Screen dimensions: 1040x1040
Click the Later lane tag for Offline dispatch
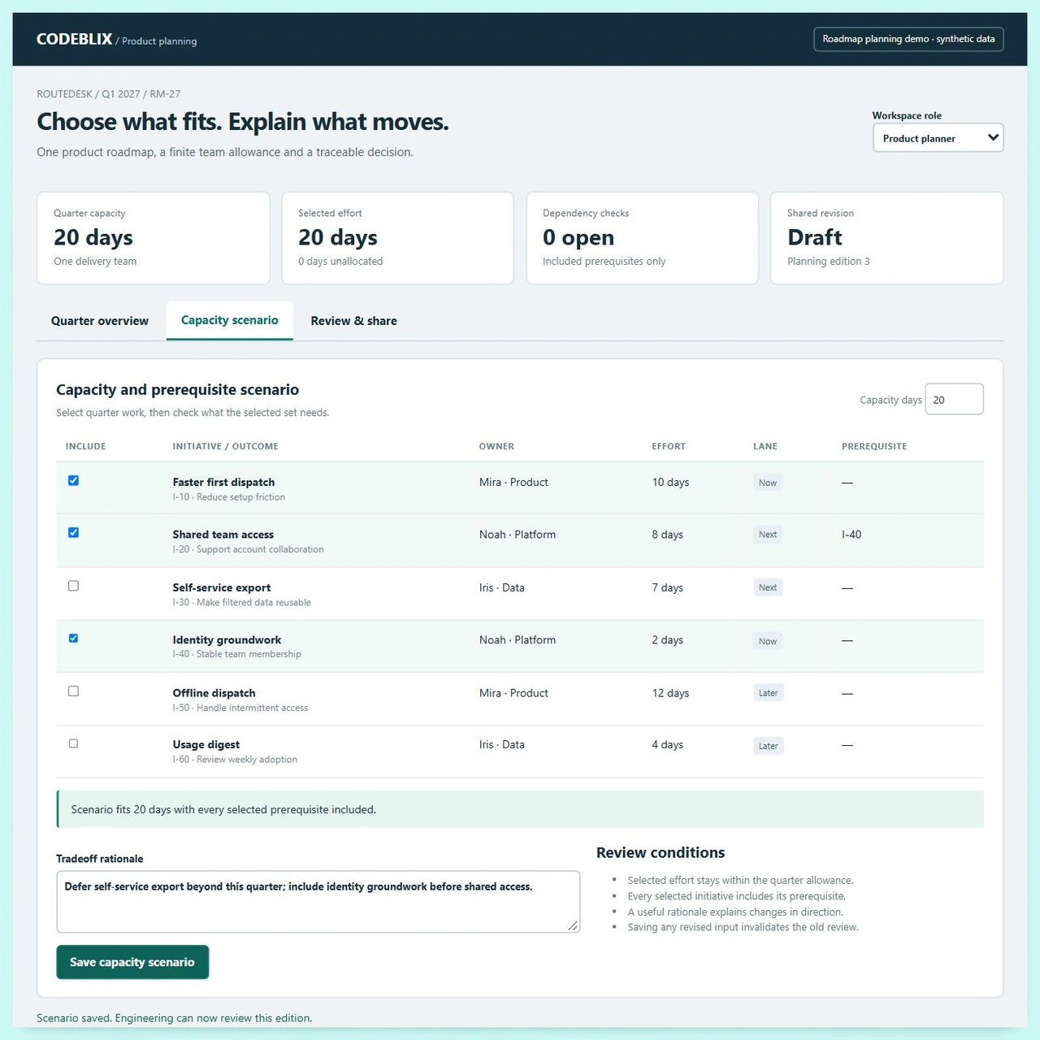769,693
